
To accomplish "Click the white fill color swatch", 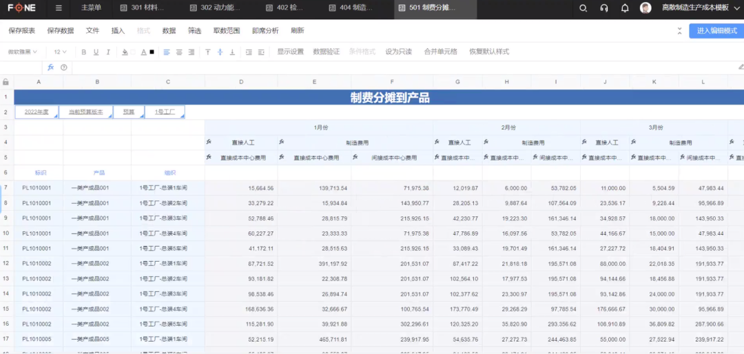I will pyautogui.click(x=134, y=52).
